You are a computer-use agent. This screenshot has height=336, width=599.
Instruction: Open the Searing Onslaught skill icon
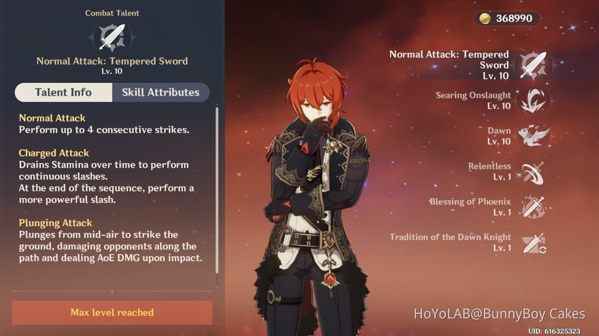533,101
